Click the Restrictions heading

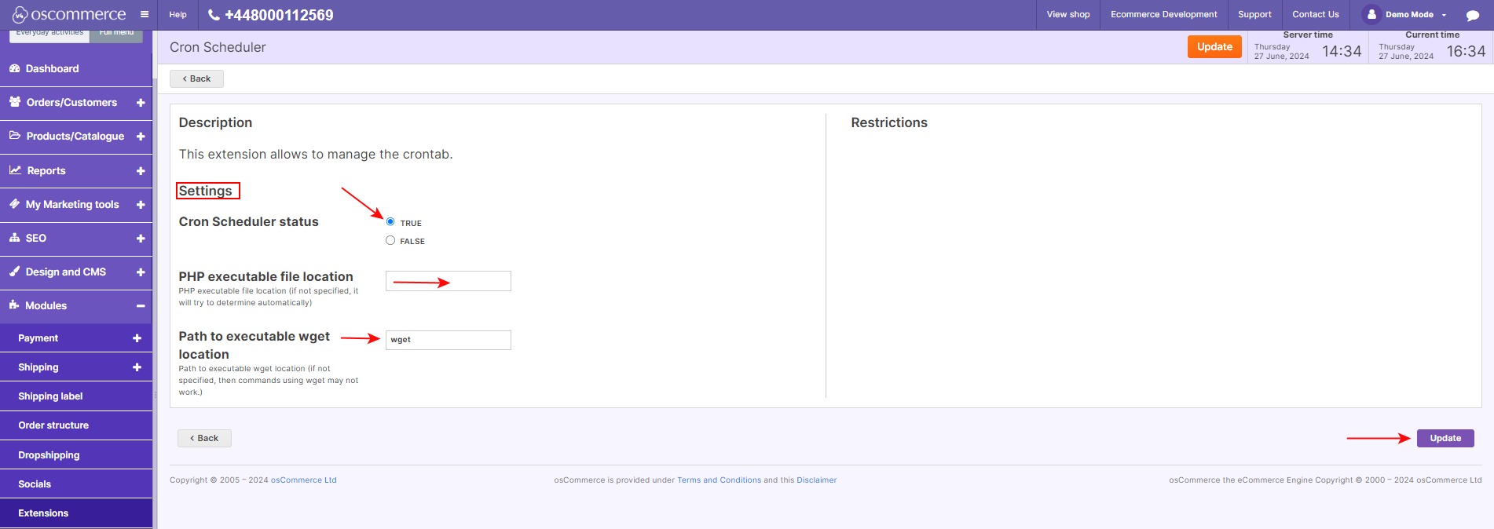(889, 122)
